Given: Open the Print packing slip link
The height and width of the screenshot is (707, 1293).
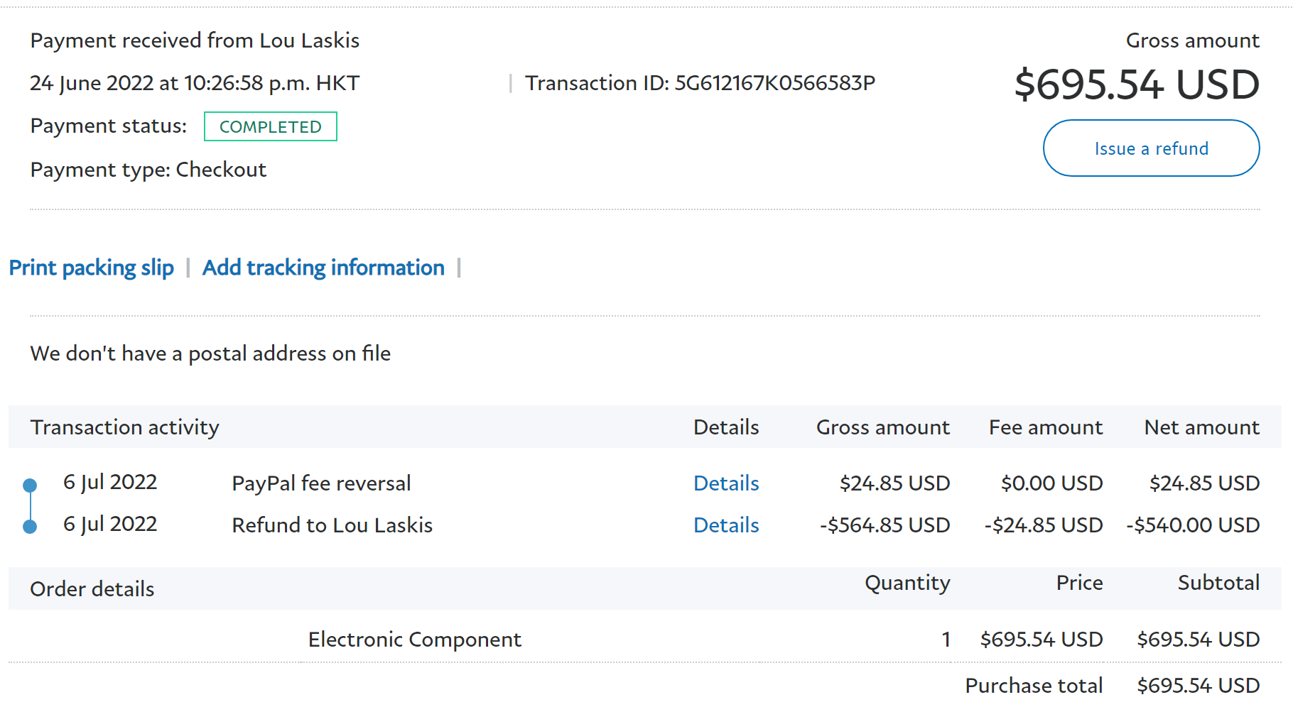Looking at the screenshot, I should pyautogui.click(x=92, y=268).
